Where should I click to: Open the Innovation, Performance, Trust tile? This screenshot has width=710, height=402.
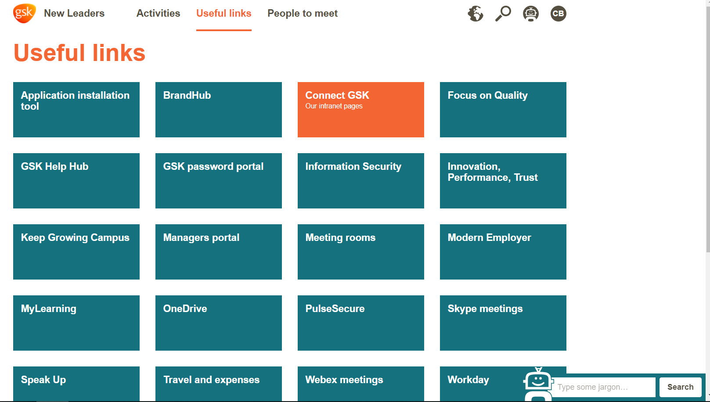tap(503, 181)
